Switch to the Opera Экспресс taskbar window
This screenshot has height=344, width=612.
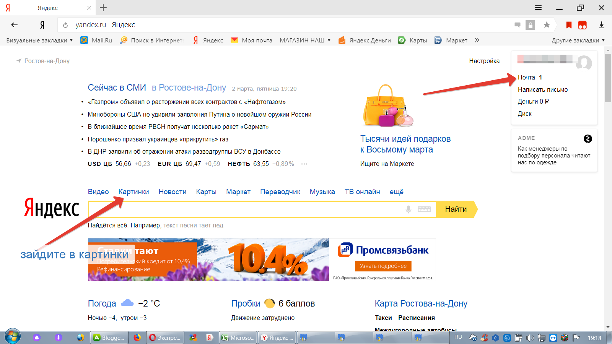click(166, 338)
